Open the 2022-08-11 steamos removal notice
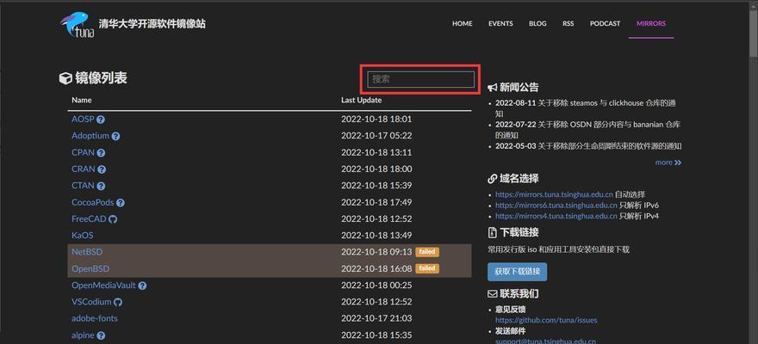Screen dimensions: 758x344 coord(586,108)
